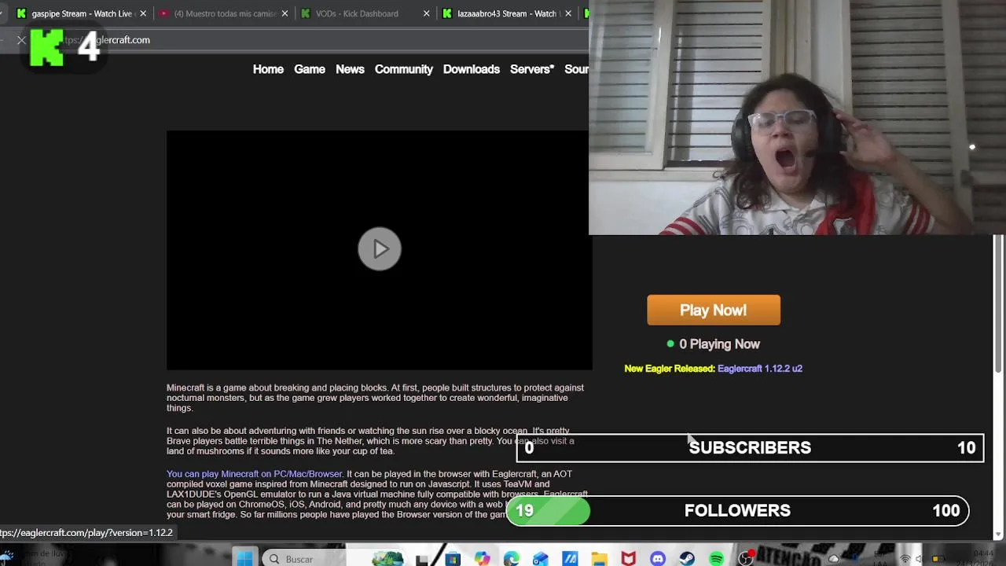Viewport: 1006px width, 566px height.
Task: Open the News nav item
Action: click(350, 69)
